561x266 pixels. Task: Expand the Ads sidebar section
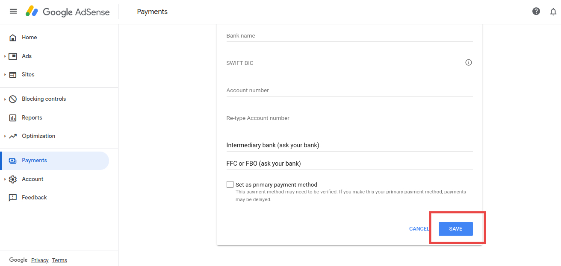tap(5, 56)
